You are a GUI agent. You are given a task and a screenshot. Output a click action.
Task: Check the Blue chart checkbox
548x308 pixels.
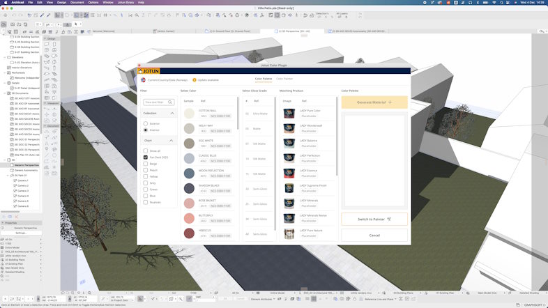point(146,196)
